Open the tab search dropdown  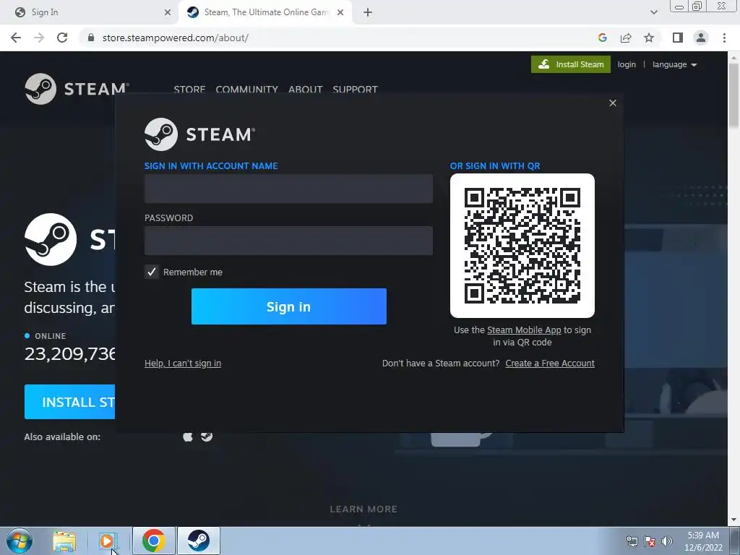point(653,12)
